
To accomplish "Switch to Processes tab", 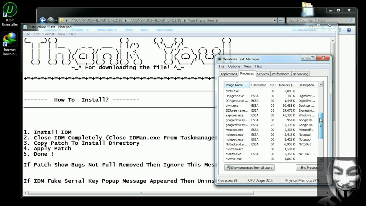I will (x=247, y=74).
